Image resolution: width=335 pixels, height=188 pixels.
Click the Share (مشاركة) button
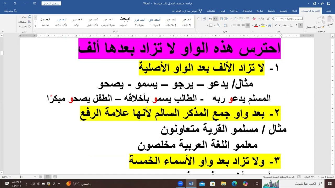tap(10, 11)
